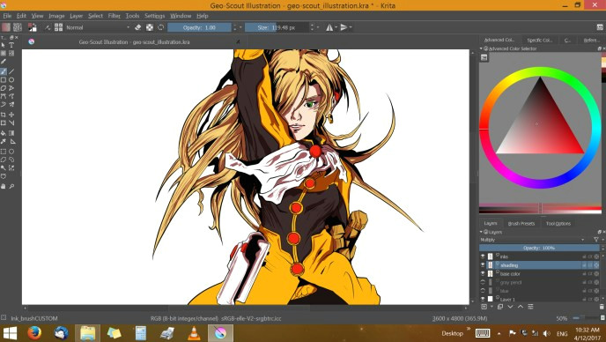Open Firefox from the taskbar
Viewport: 606px width, 342px height.
34,333
